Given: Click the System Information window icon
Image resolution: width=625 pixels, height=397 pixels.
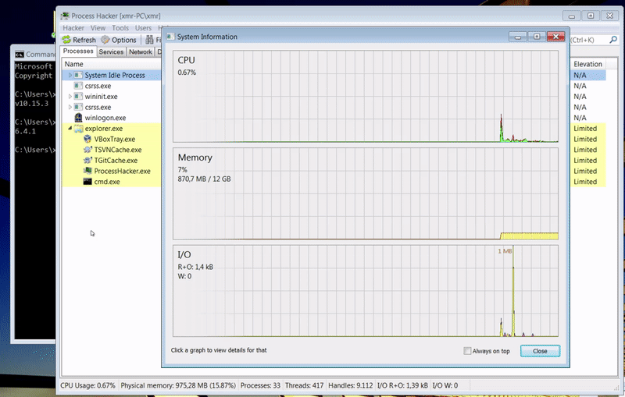Looking at the screenshot, I should point(170,37).
